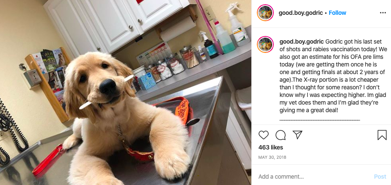Focus the Add a comment field
Screen dimensions: 391x185
point(314,177)
